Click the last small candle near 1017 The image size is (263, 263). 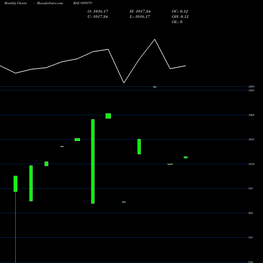click(186, 157)
